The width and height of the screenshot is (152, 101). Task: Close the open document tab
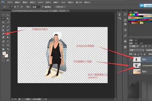(68, 11)
